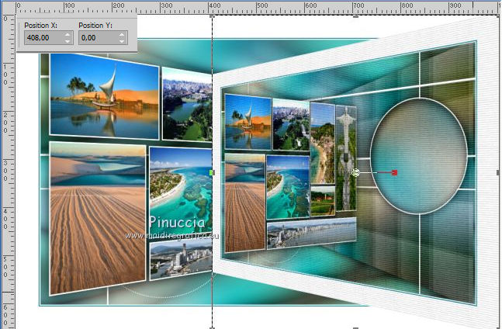This screenshot has width=502, height=329.
Task: Select the top-center selection handle
Action: tap(355, 16)
